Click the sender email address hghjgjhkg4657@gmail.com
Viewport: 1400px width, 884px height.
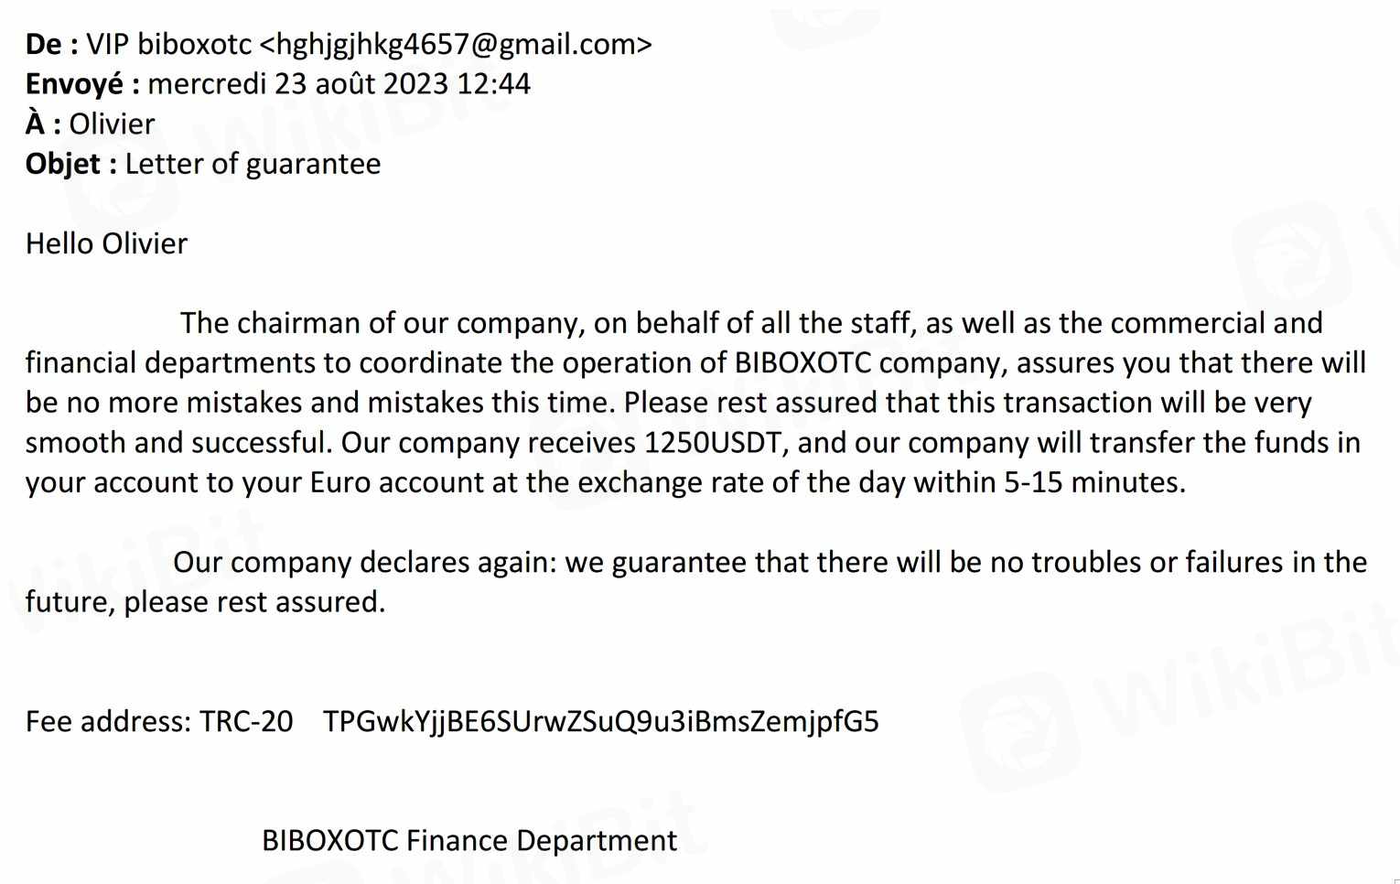click(456, 44)
